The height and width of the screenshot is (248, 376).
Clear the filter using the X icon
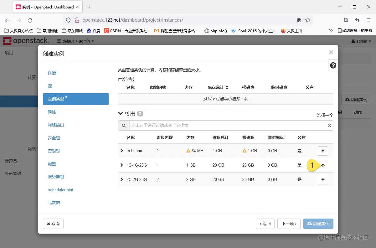click(x=329, y=125)
